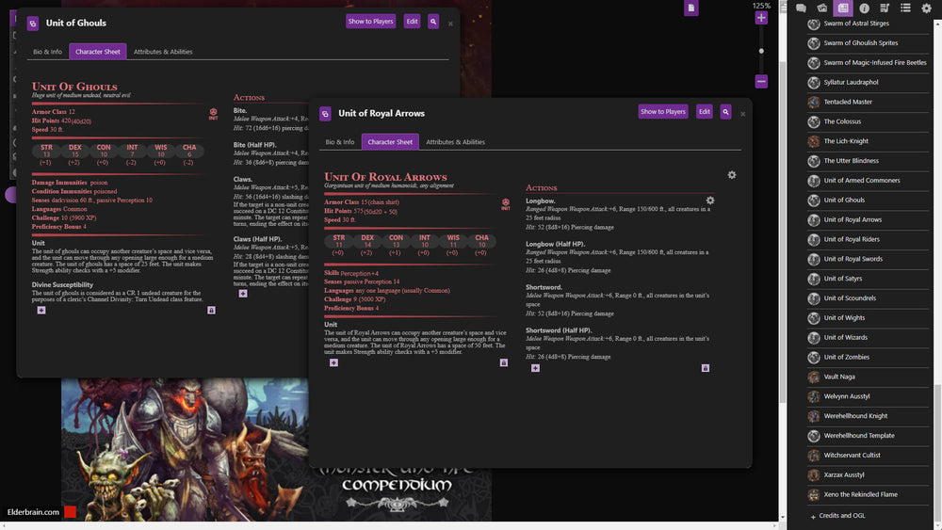Toggle the lock under Royal Arrows Unit trait
Image resolution: width=942 pixels, height=530 pixels.
point(503,362)
